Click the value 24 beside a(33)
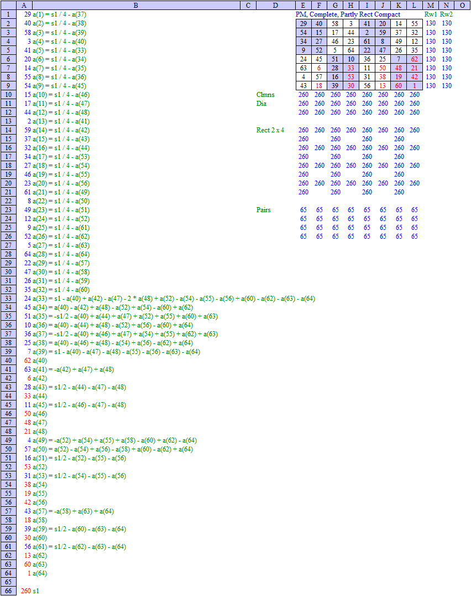 (28, 299)
